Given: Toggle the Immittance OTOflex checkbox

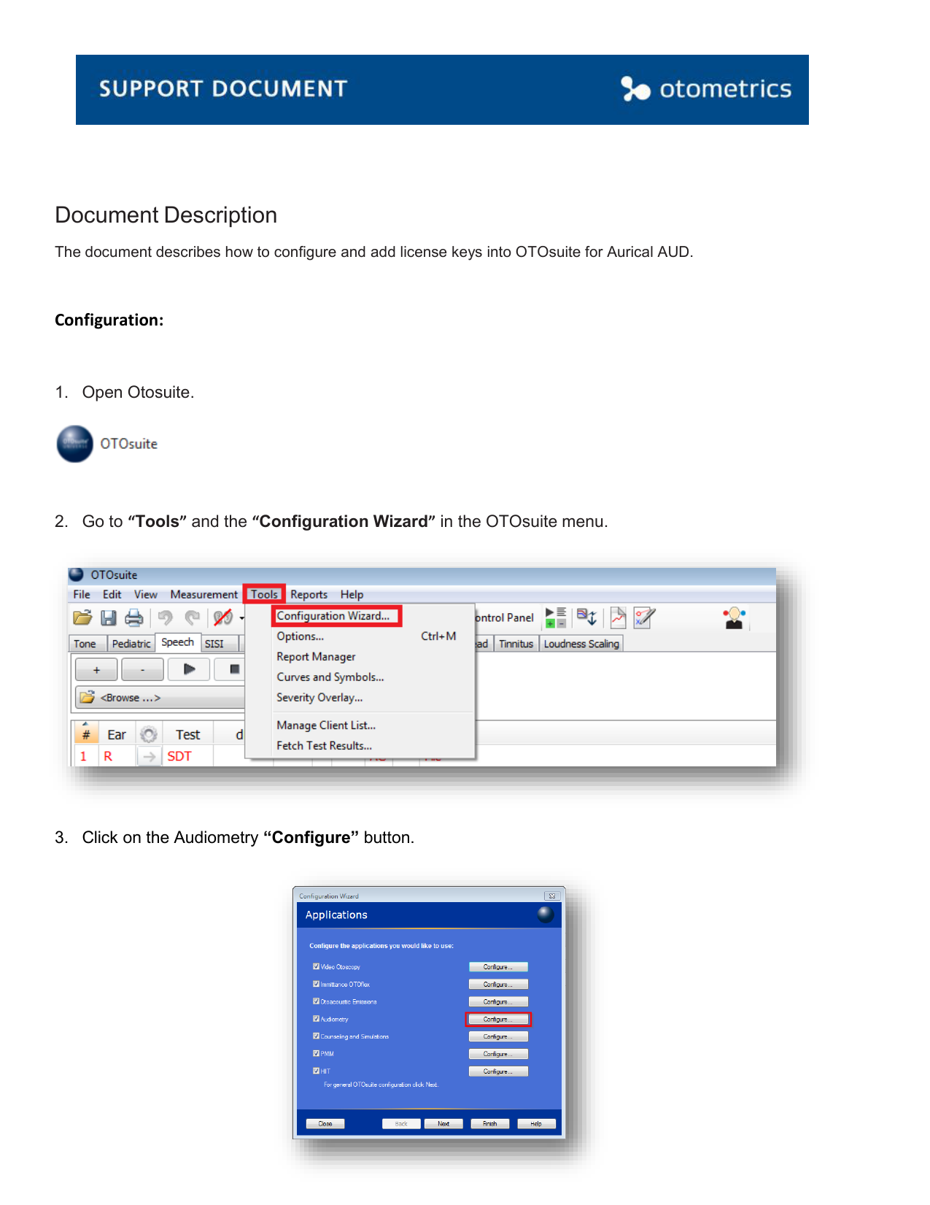Looking at the screenshot, I should [316, 984].
